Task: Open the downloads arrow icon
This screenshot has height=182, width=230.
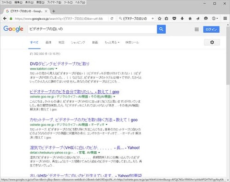Action: click(182, 19)
